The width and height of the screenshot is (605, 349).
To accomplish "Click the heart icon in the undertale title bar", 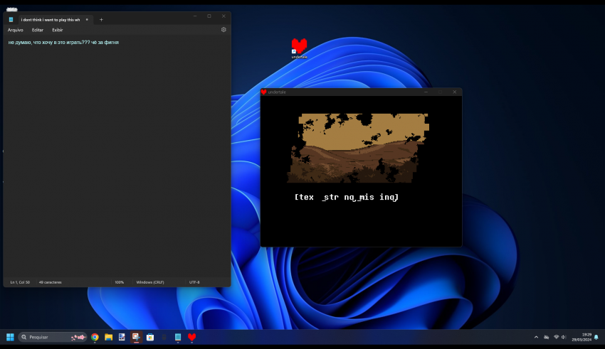I will pyautogui.click(x=263, y=92).
